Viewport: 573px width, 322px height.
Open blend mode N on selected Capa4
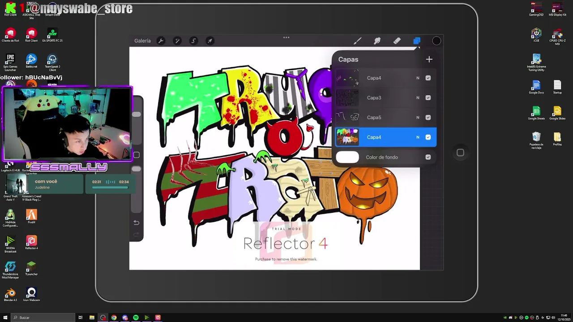(418, 137)
